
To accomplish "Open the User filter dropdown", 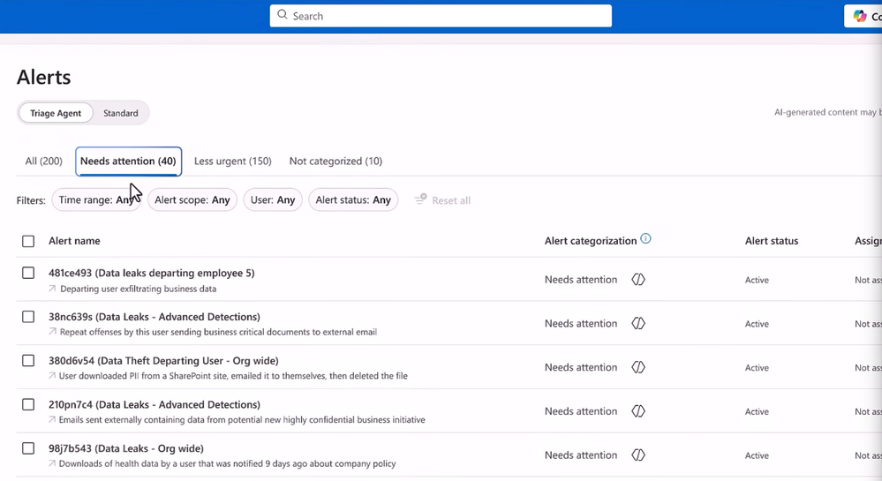I will pyautogui.click(x=272, y=200).
